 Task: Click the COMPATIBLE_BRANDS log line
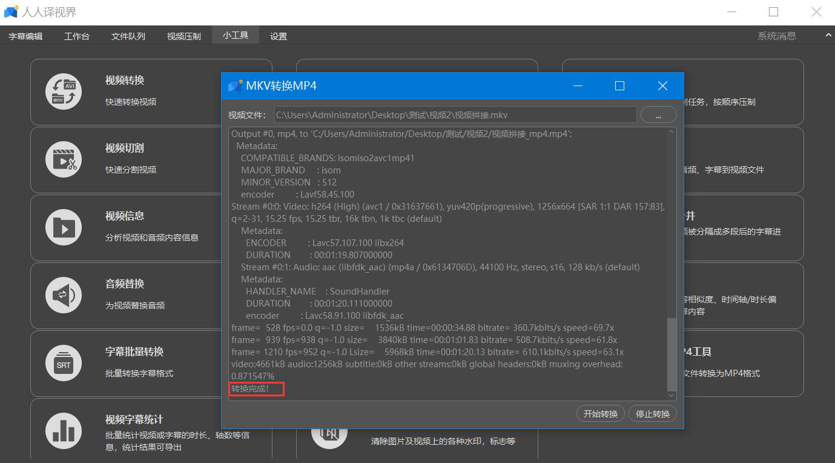coord(328,158)
